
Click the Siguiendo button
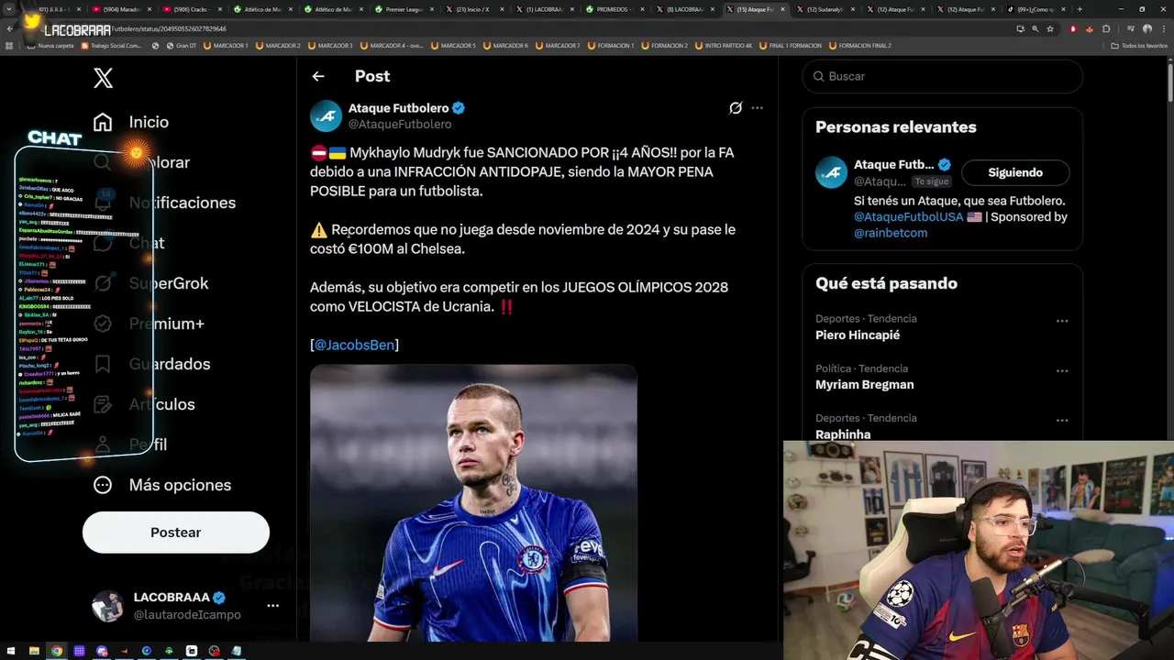click(x=1015, y=172)
